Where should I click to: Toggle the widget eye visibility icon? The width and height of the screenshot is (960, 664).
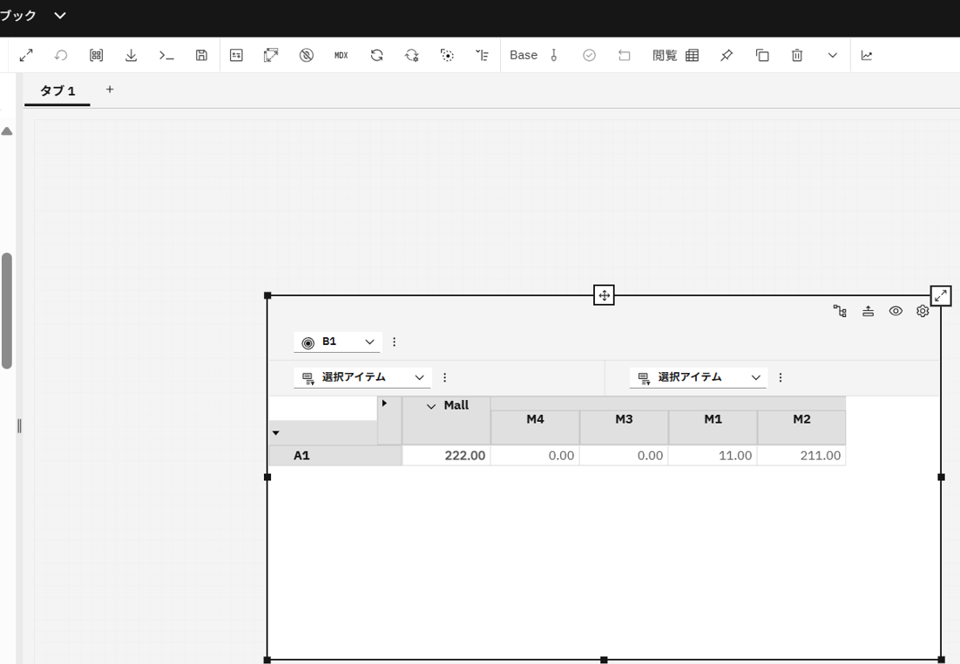896,311
